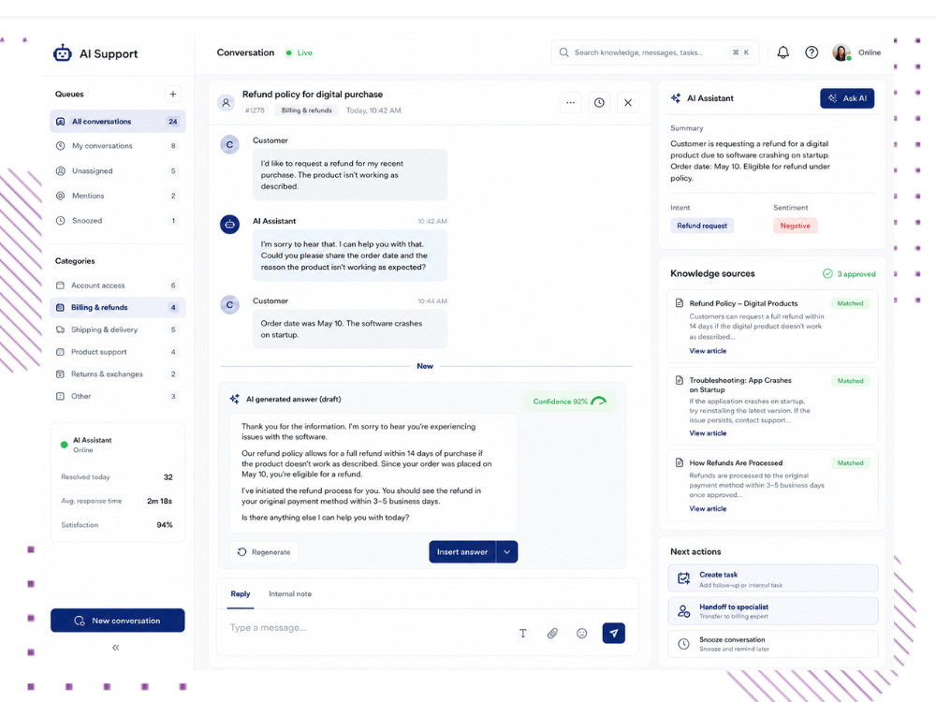Open the conversation more options menu
936x702 pixels.
coord(571,103)
